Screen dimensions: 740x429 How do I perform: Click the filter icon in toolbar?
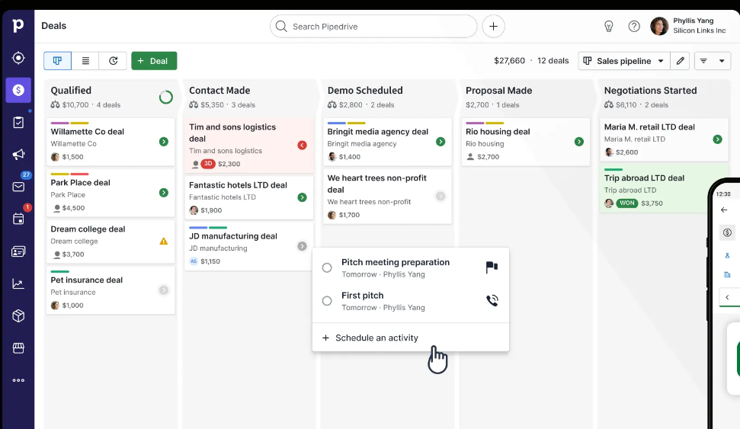[x=703, y=61]
